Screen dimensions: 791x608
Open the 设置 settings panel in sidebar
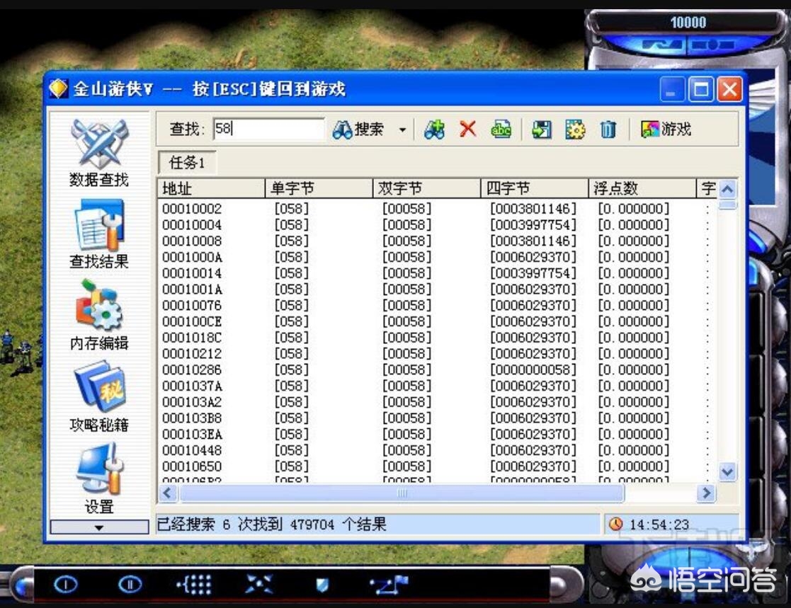click(x=99, y=478)
